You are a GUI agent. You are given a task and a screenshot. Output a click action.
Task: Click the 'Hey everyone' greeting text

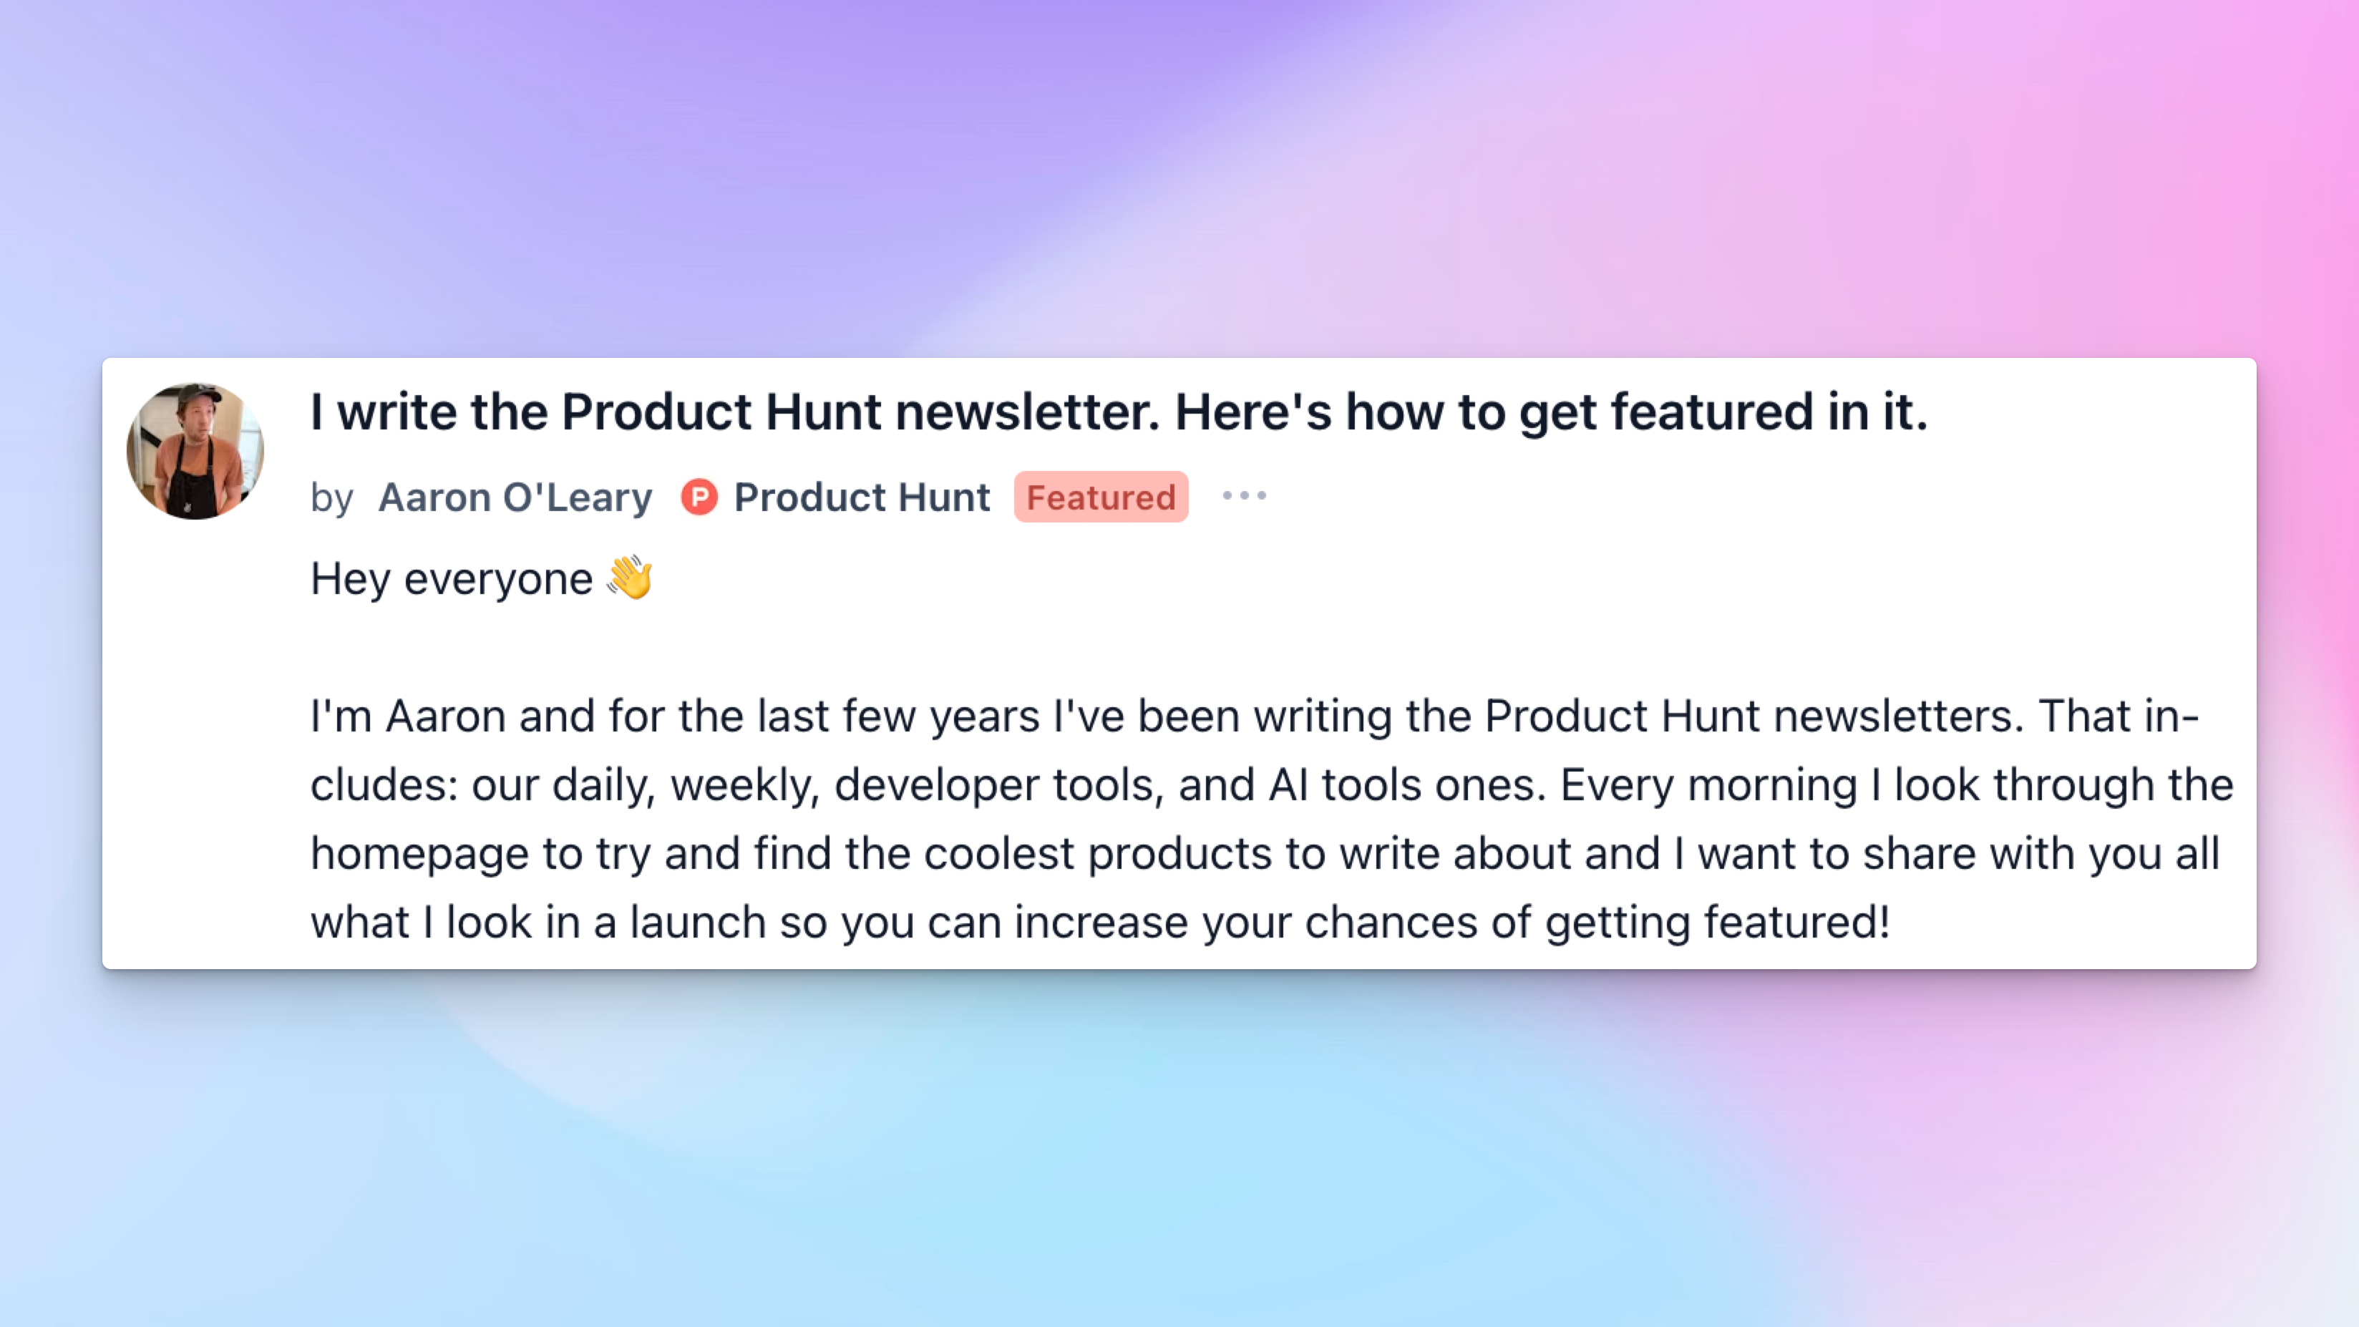(452, 579)
